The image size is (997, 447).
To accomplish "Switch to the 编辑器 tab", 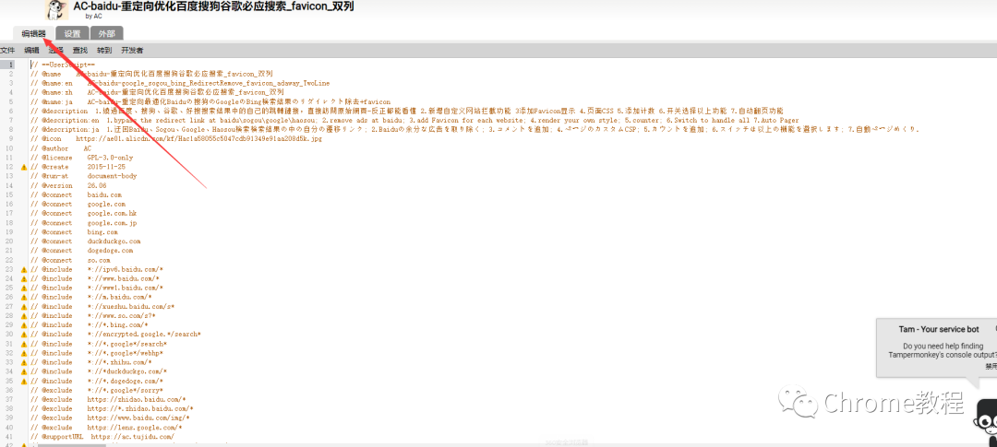I will click(34, 34).
